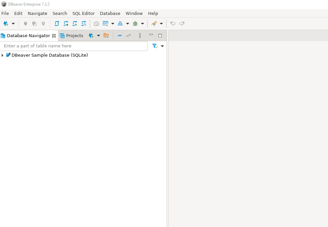Maximize the Database Navigator panel
The height and width of the screenshot is (227, 328).
point(160,36)
